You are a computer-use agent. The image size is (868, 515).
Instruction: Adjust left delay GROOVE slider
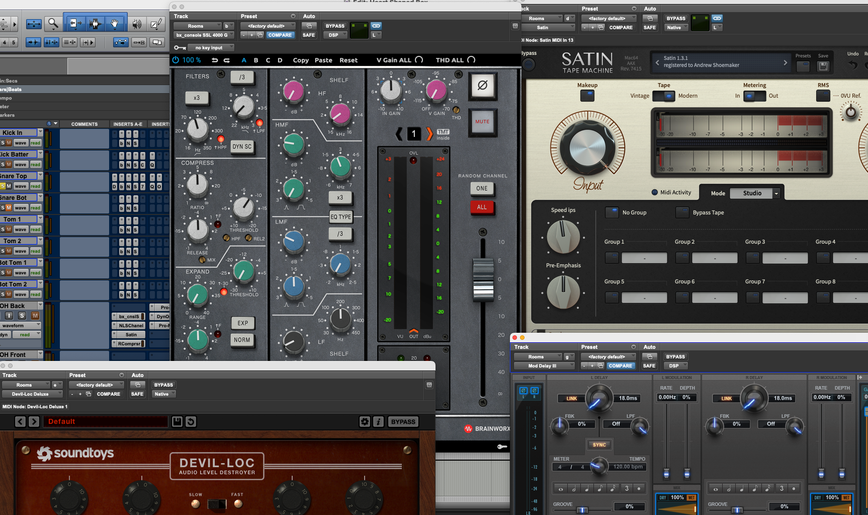(x=582, y=510)
